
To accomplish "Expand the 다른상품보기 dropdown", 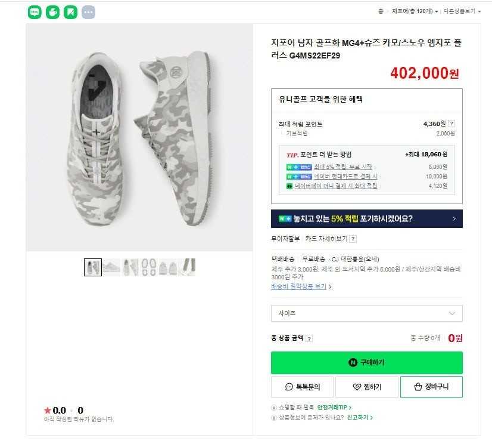I will click(461, 11).
